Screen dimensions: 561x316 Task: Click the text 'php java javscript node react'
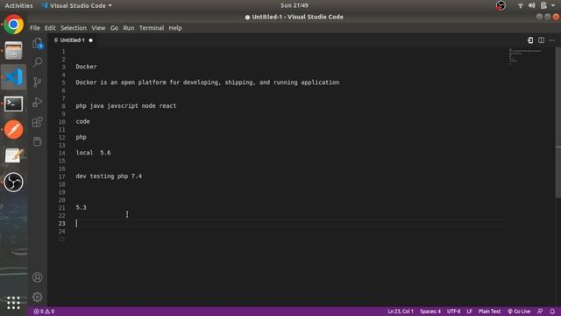[126, 105]
